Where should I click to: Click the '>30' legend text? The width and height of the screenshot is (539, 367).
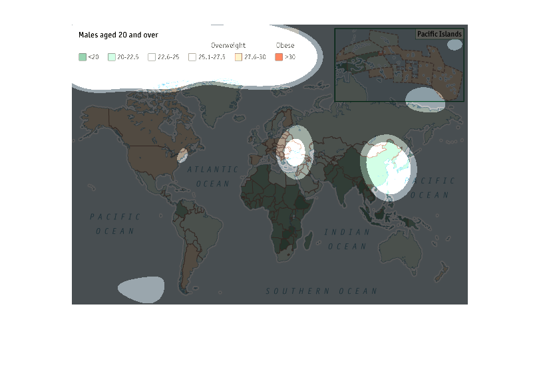tap(290, 57)
